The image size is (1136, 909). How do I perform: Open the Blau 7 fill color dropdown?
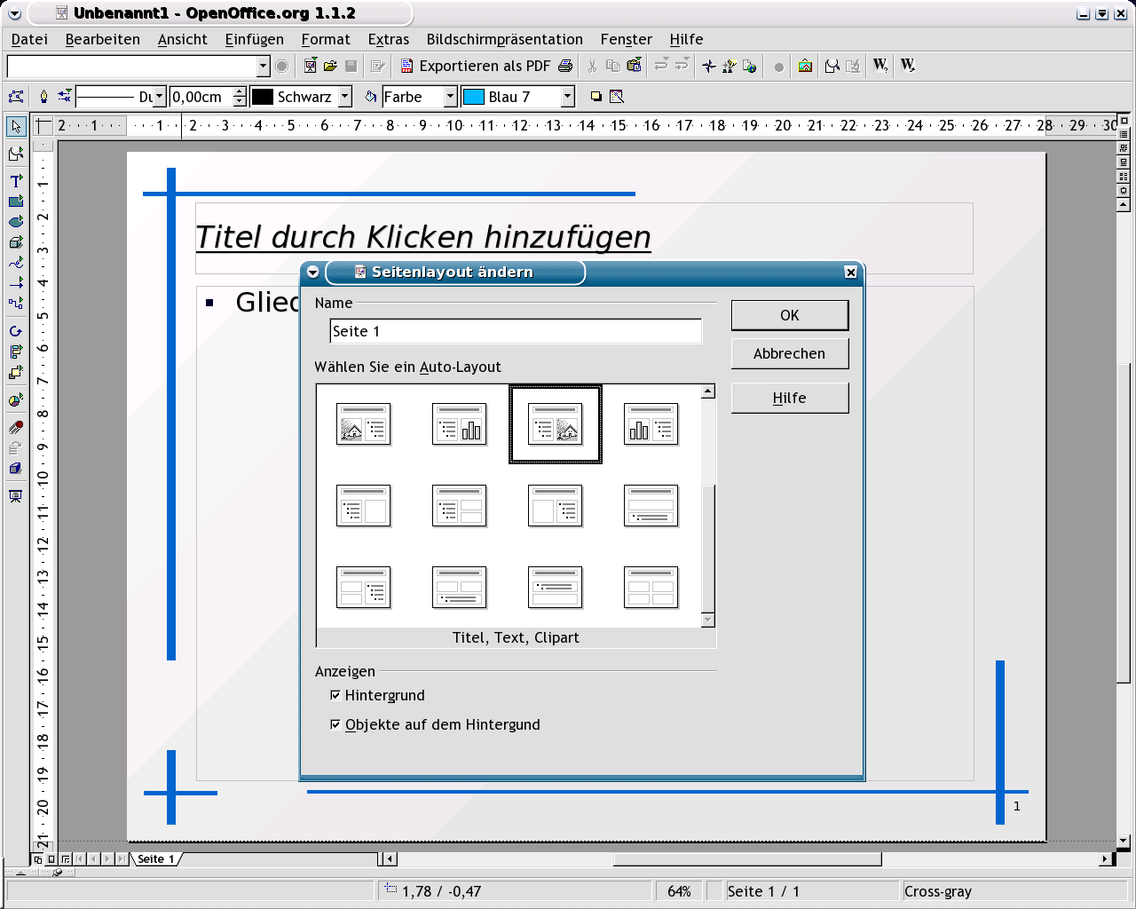point(568,97)
